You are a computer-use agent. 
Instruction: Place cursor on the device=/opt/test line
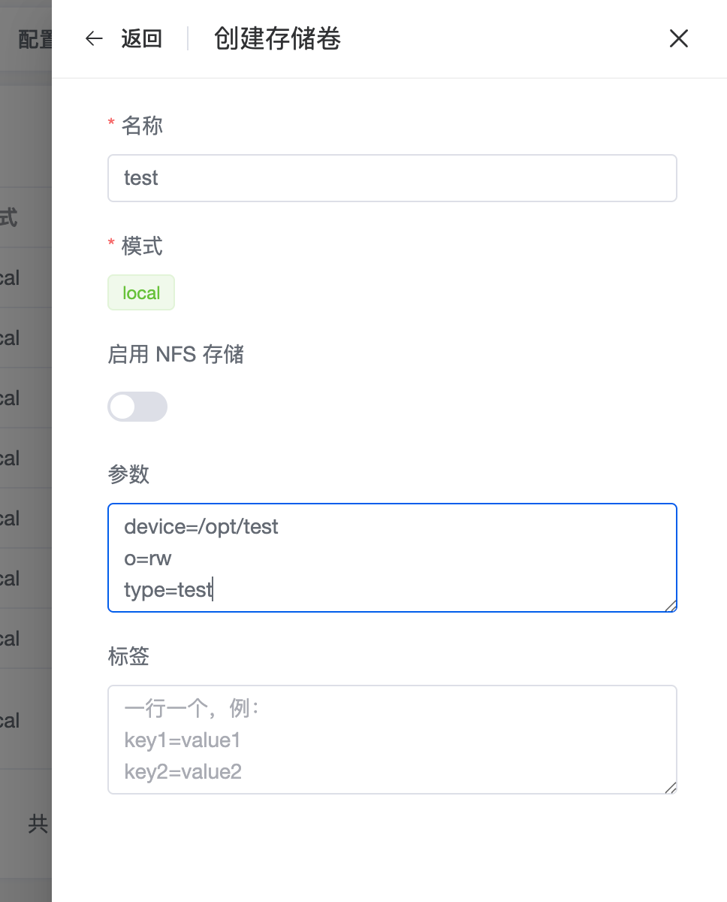click(x=201, y=527)
